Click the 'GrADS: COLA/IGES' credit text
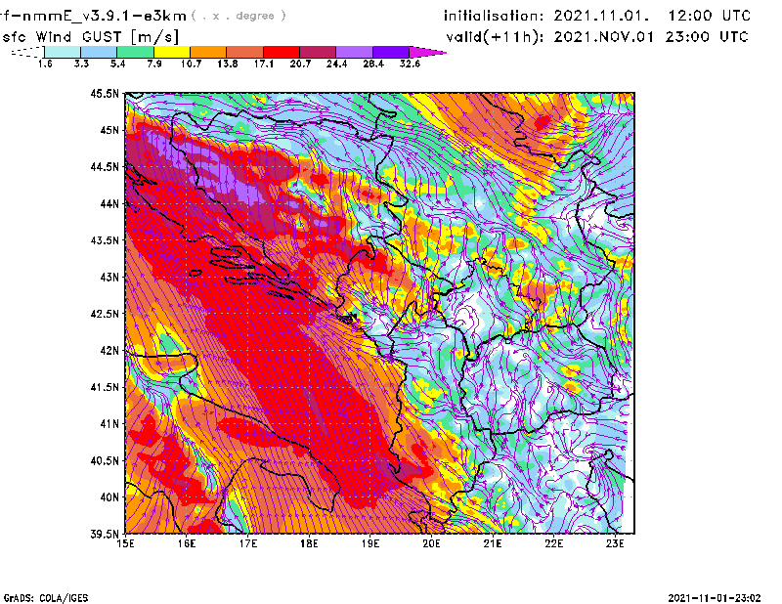Image resolution: width=782 pixels, height=604 pixels. (39, 596)
